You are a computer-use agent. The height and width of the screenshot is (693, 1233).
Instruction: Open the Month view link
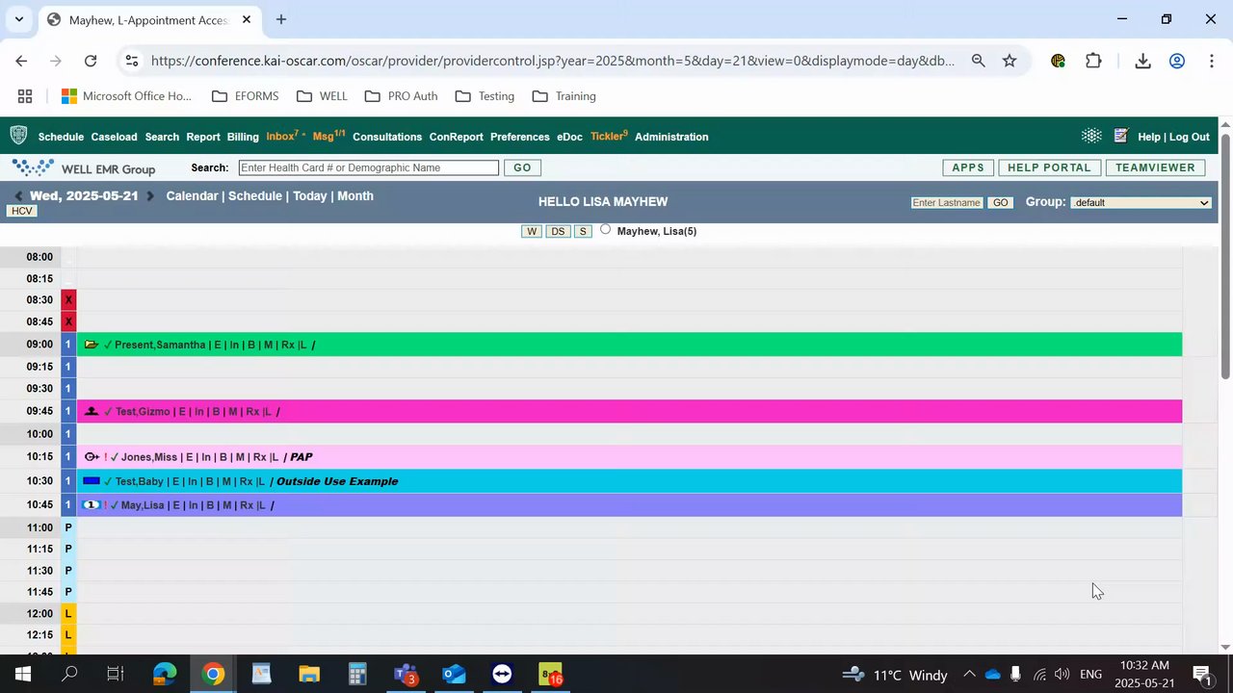point(355,196)
